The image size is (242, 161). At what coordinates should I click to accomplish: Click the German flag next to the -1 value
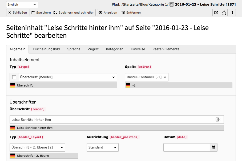click(128, 85)
